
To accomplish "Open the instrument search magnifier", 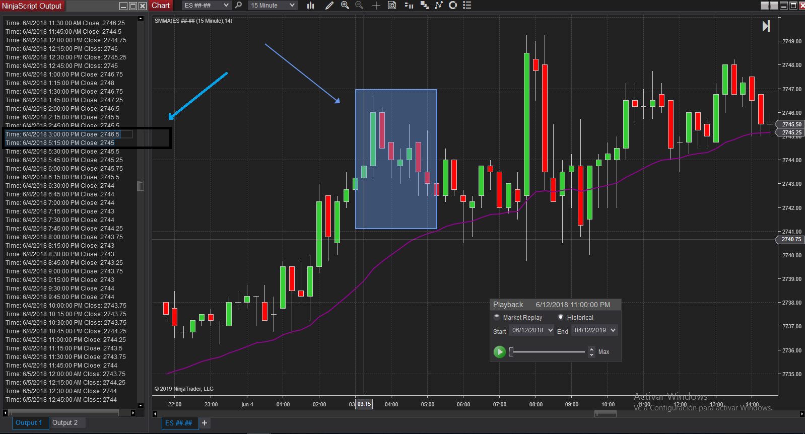I will click(239, 5).
